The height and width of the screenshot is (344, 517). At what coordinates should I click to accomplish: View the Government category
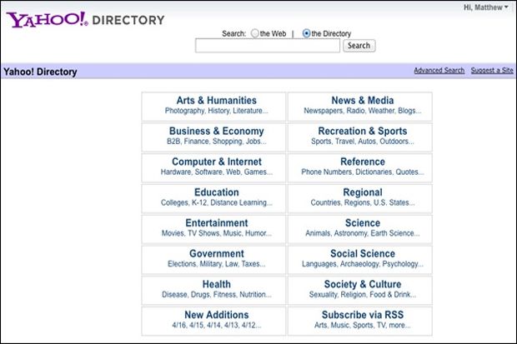click(x=217, y=253)
